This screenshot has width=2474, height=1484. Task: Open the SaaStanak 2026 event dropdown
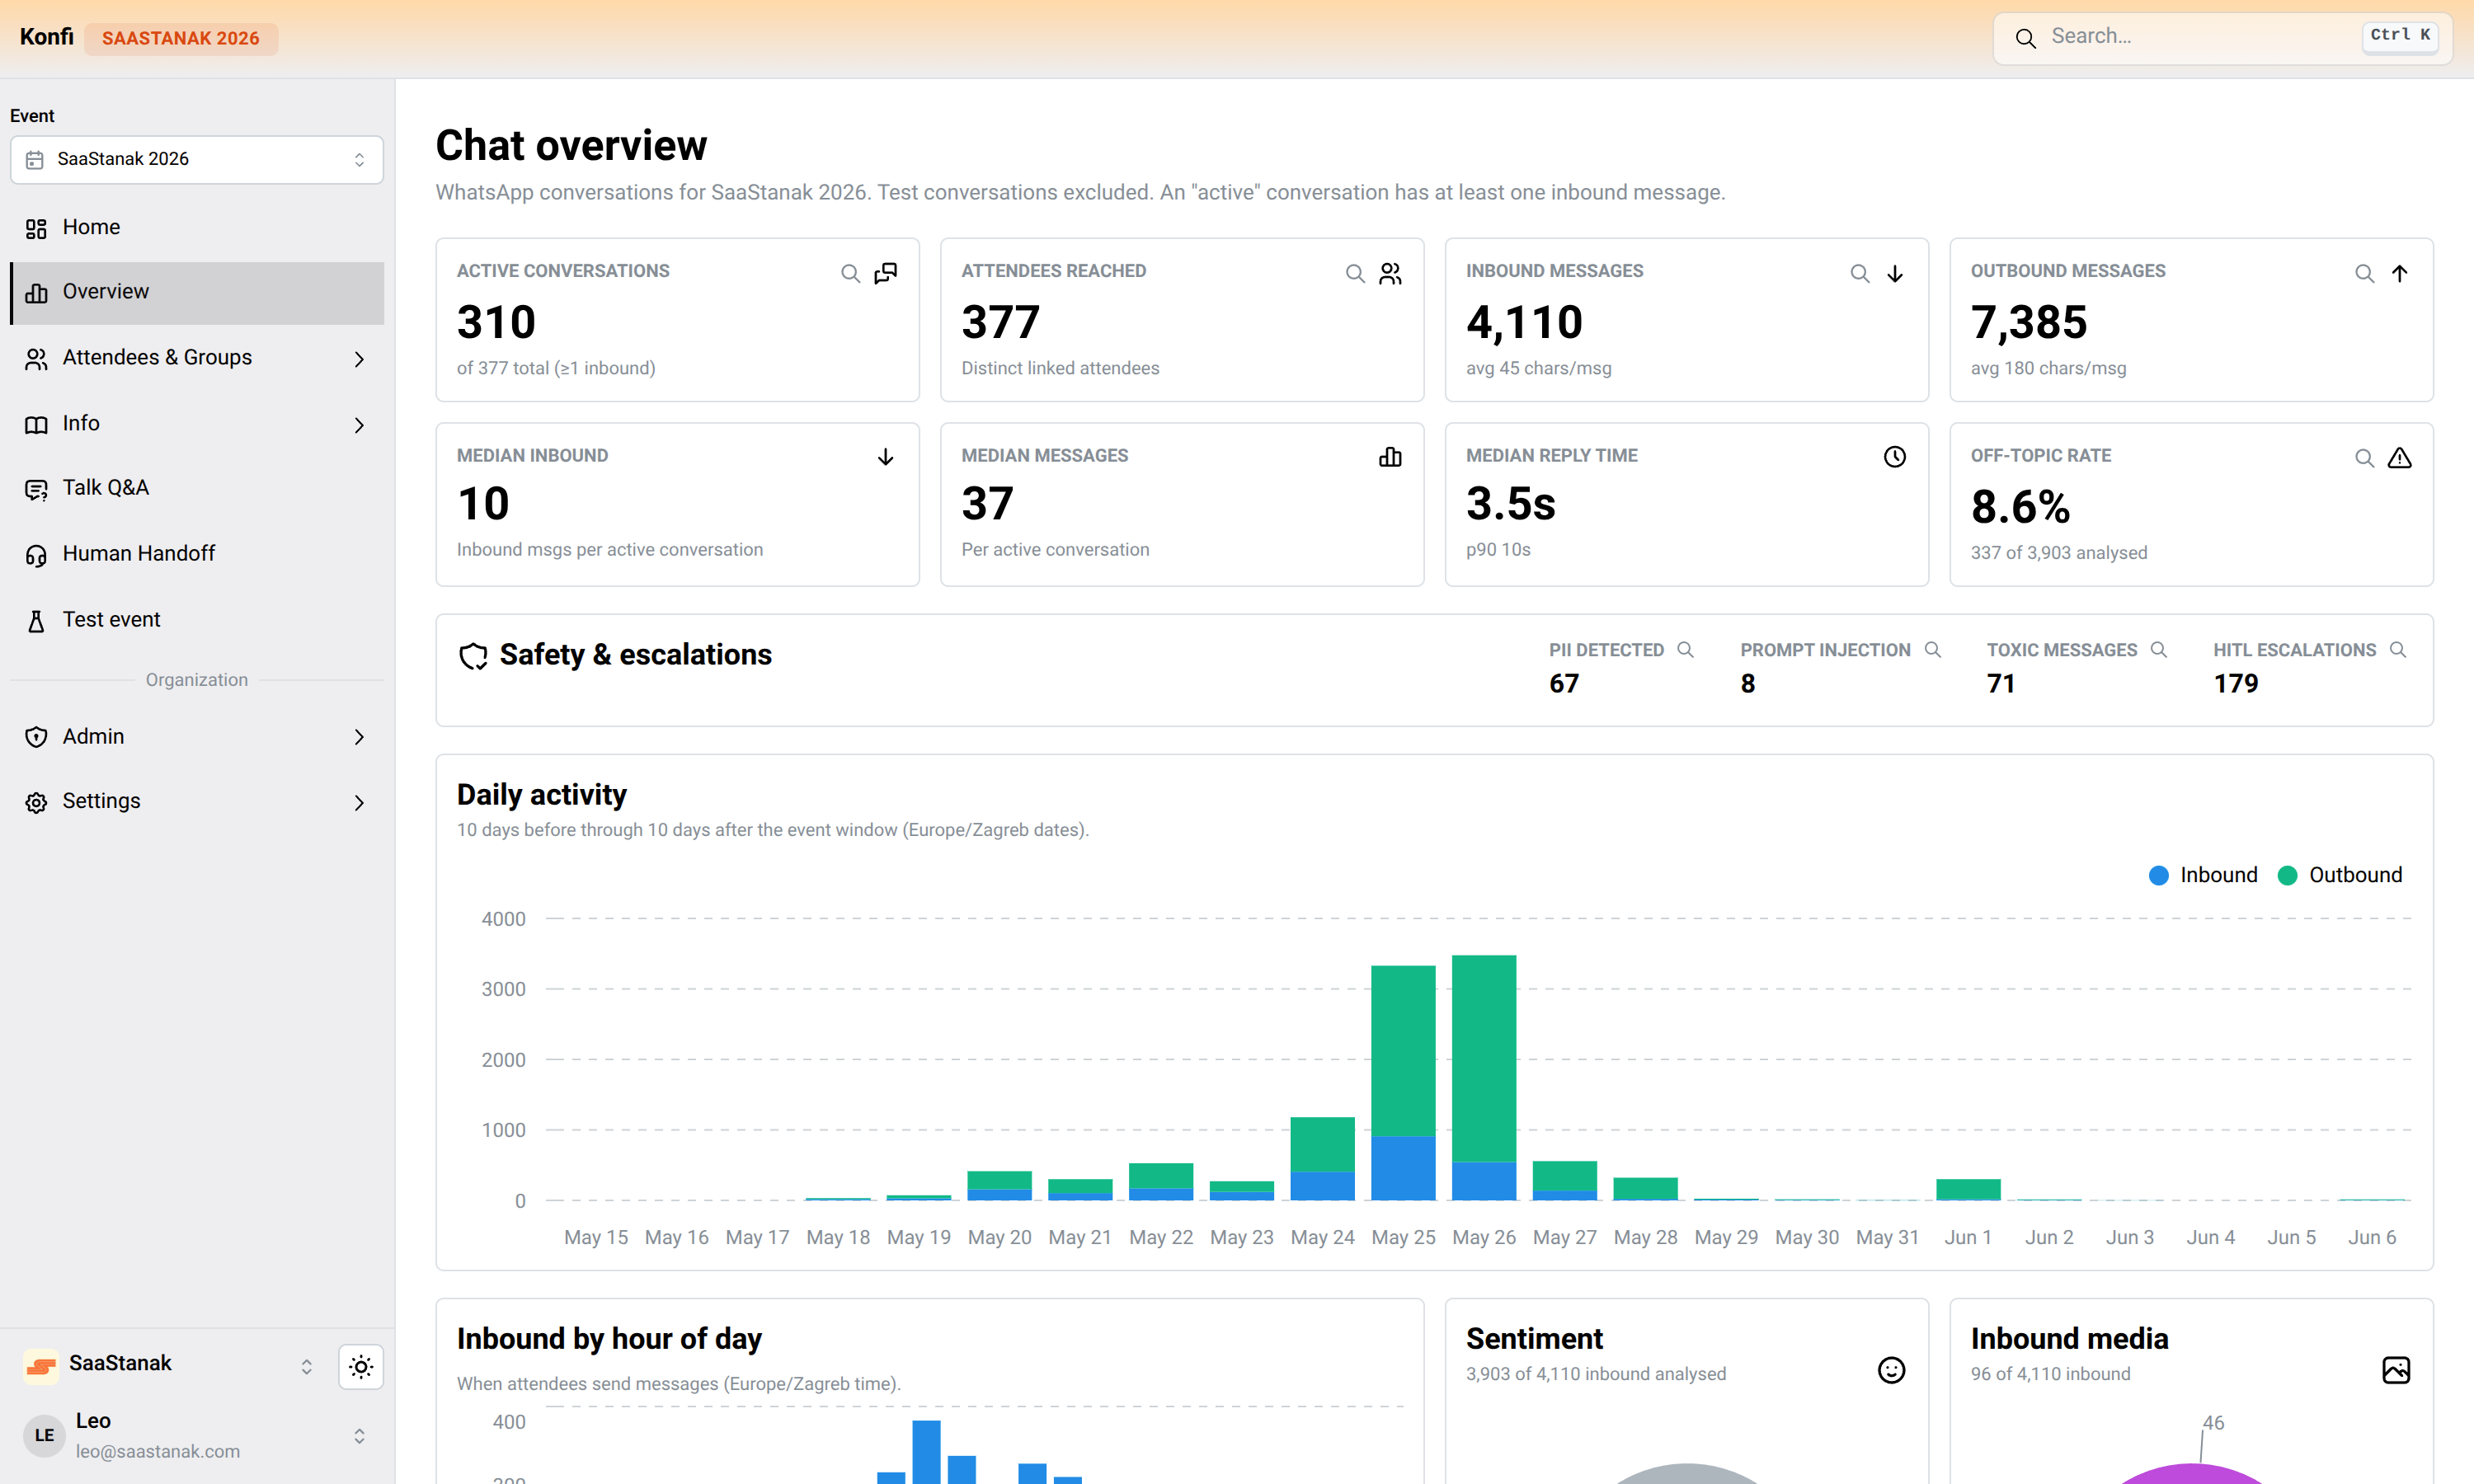point(197,160)
